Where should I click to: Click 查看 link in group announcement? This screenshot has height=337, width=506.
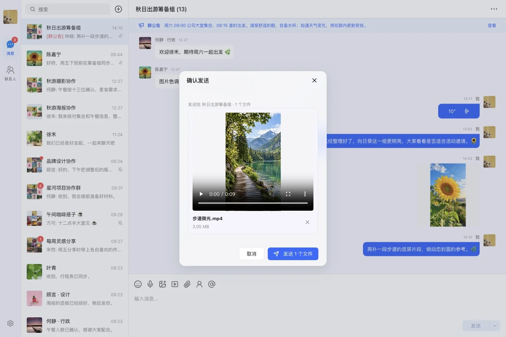click(492, 26)
